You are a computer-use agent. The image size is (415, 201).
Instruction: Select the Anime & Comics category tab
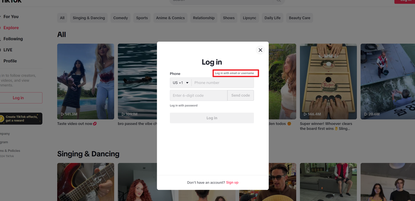pos(170,18)
